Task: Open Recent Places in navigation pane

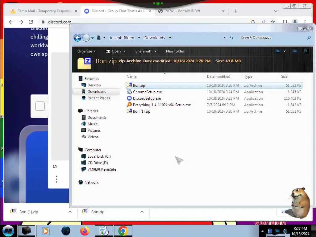Action: point(98,98)
